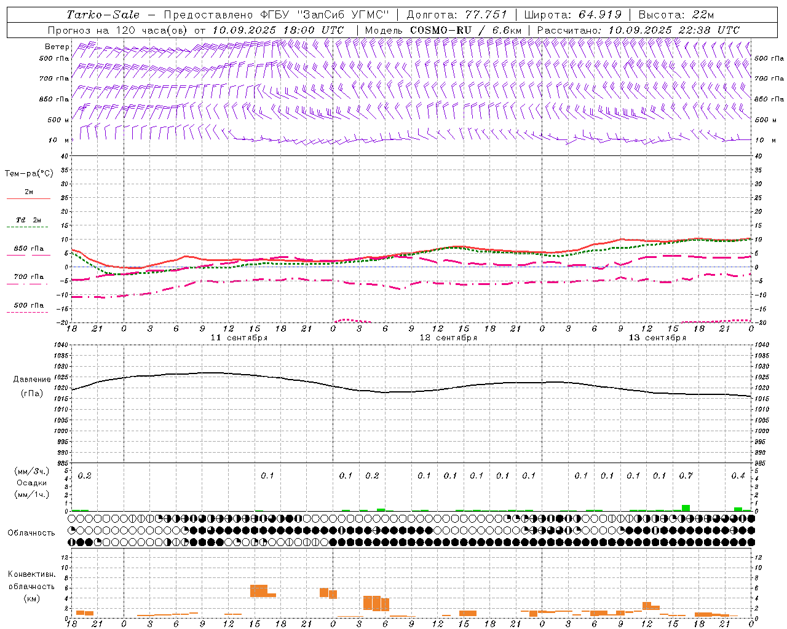Viewport: 787px width, 629px height.
Task: Click the dashed 700 гПа temperature legend entry
Action: pos(29,276)
